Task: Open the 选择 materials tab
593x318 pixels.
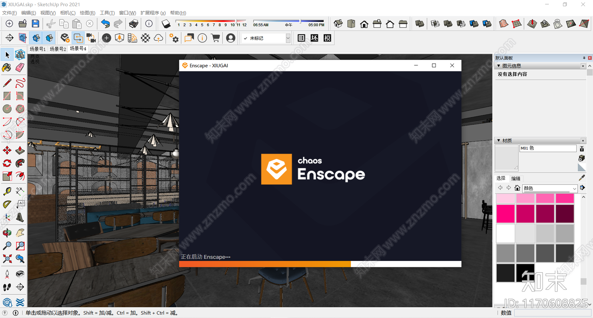Action: coord(501,178)
